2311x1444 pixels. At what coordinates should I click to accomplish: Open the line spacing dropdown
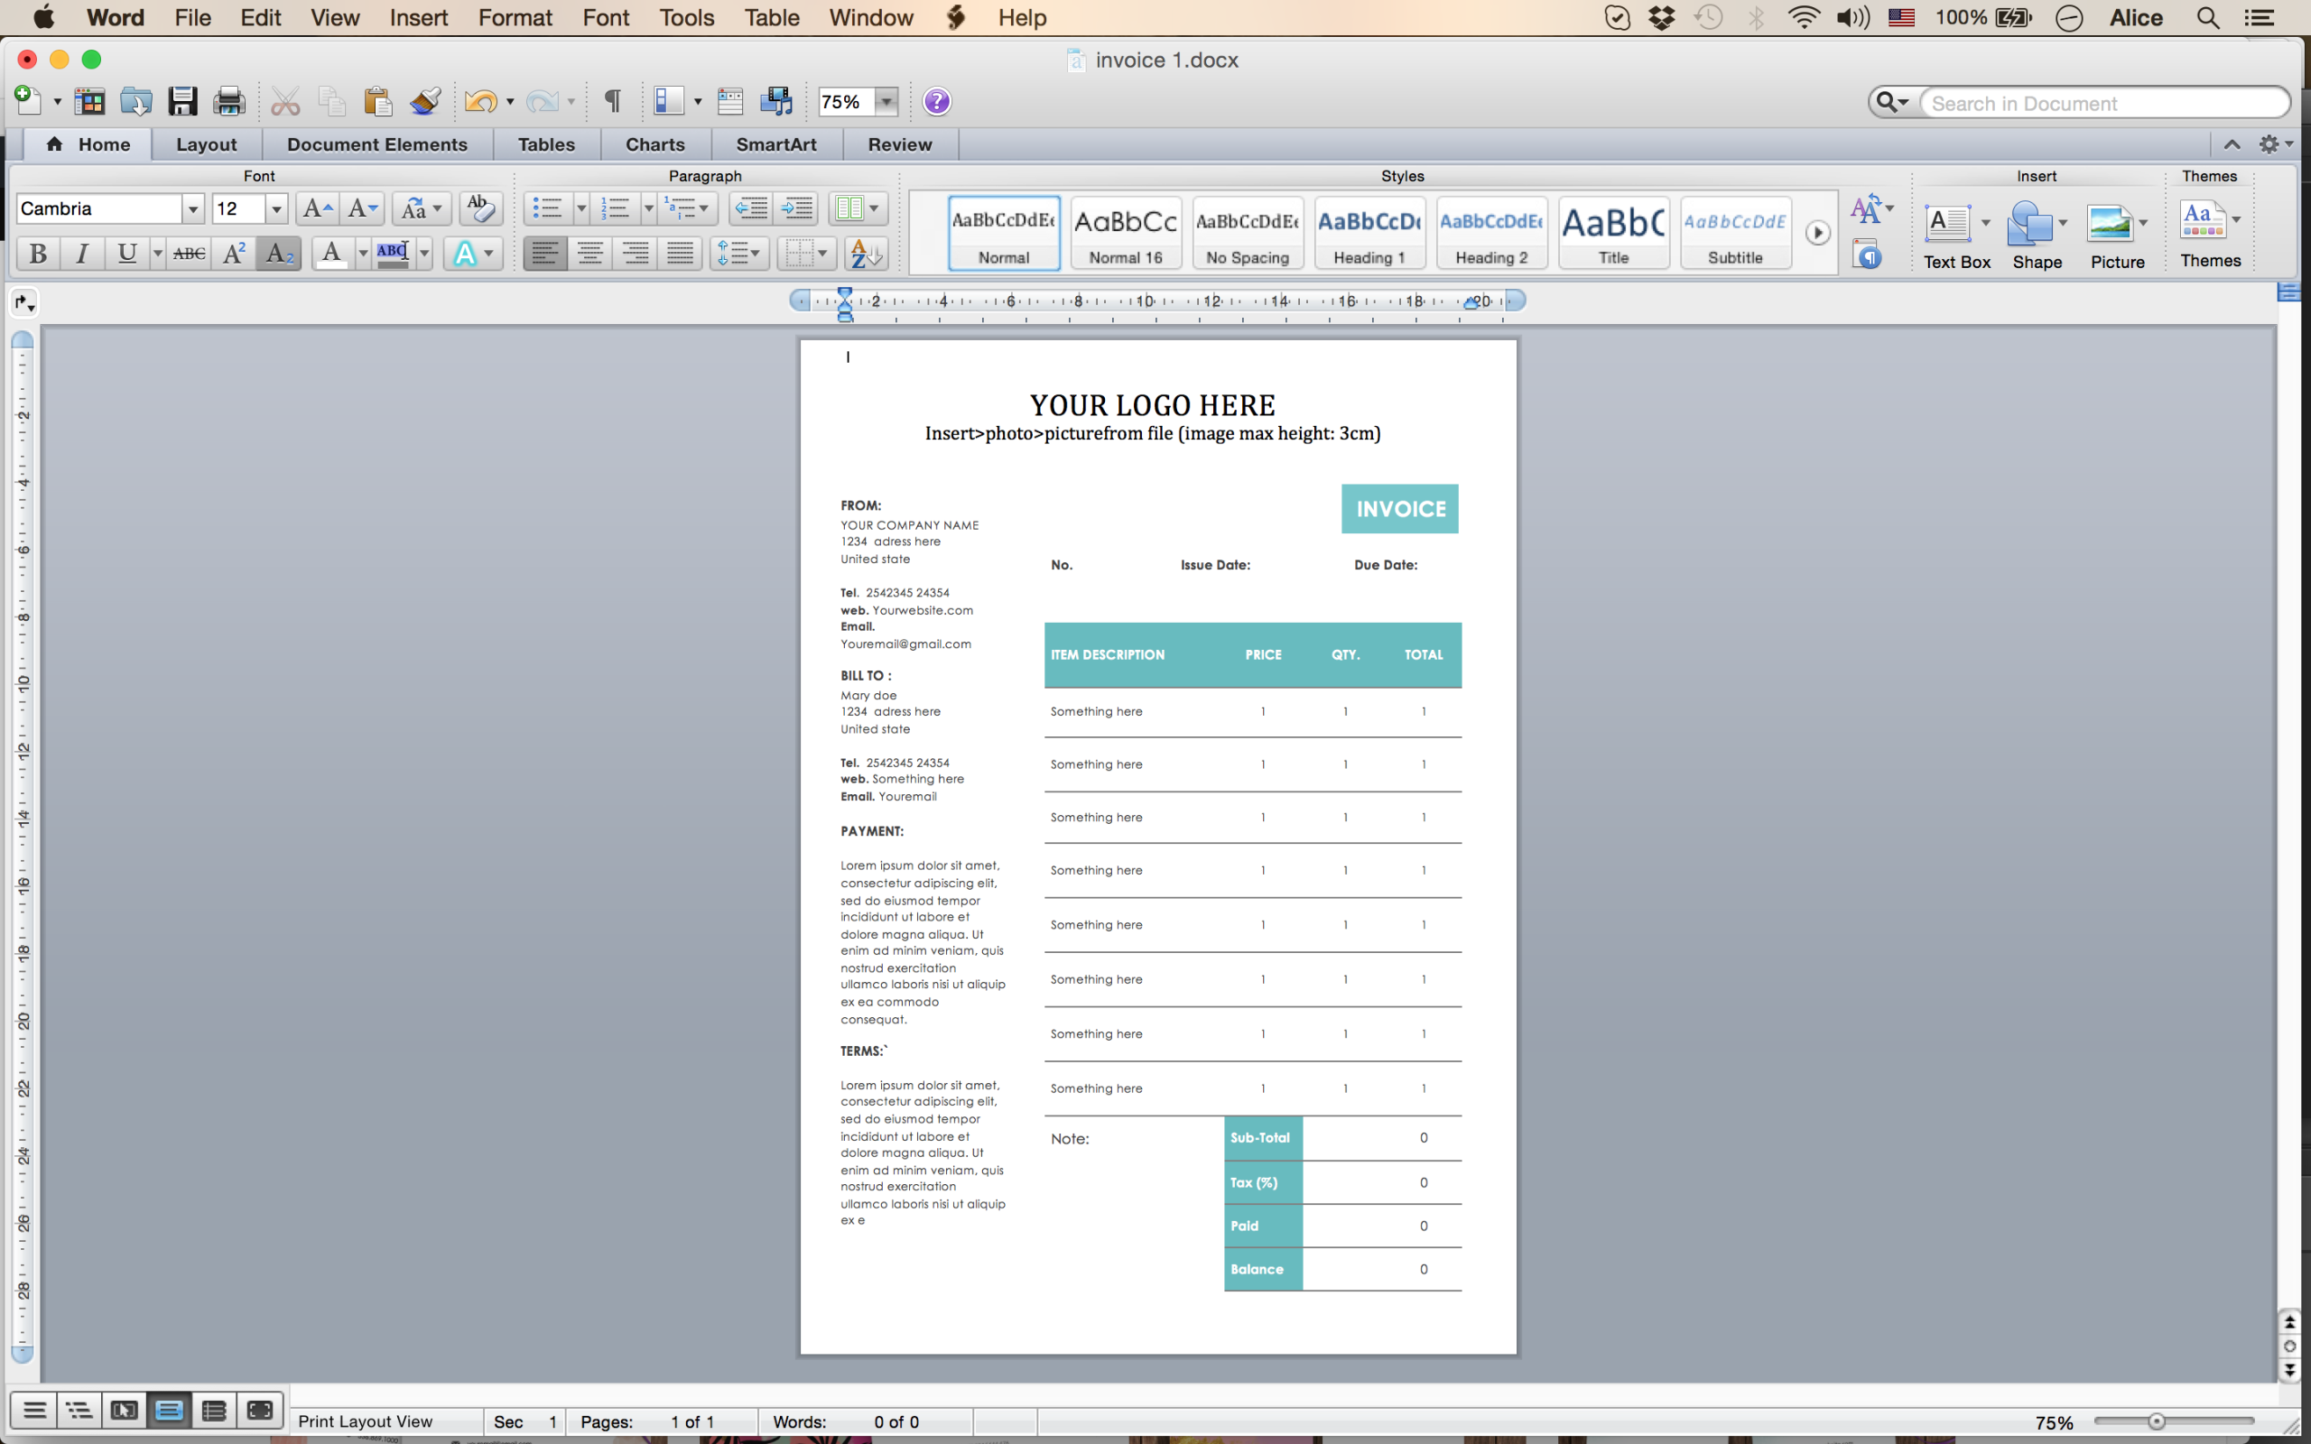(x=738, y=253)
